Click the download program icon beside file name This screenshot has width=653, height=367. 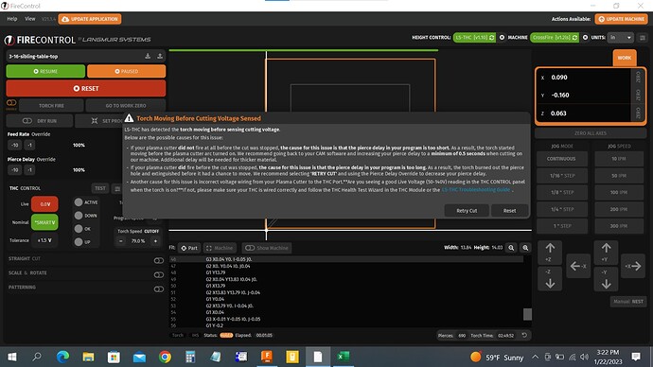tap(148, 56)
